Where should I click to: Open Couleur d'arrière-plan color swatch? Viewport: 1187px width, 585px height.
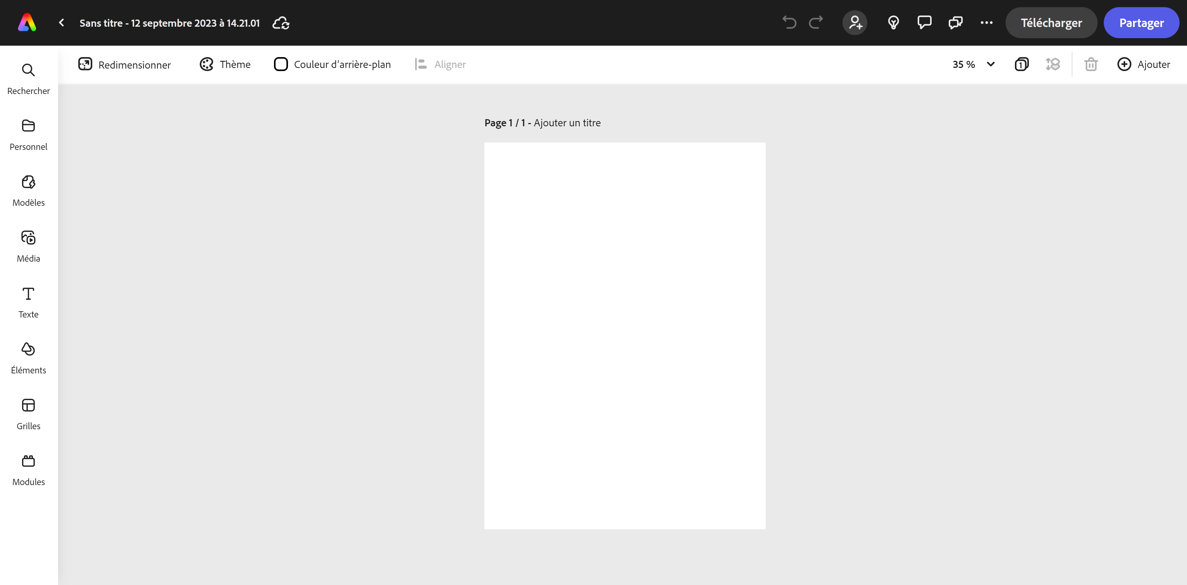tap(281, 65)
